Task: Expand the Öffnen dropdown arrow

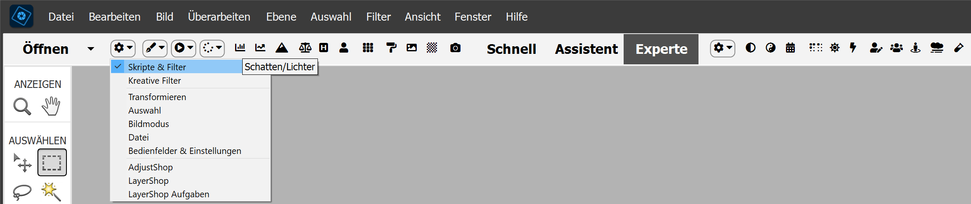Action: coord(90,49)
